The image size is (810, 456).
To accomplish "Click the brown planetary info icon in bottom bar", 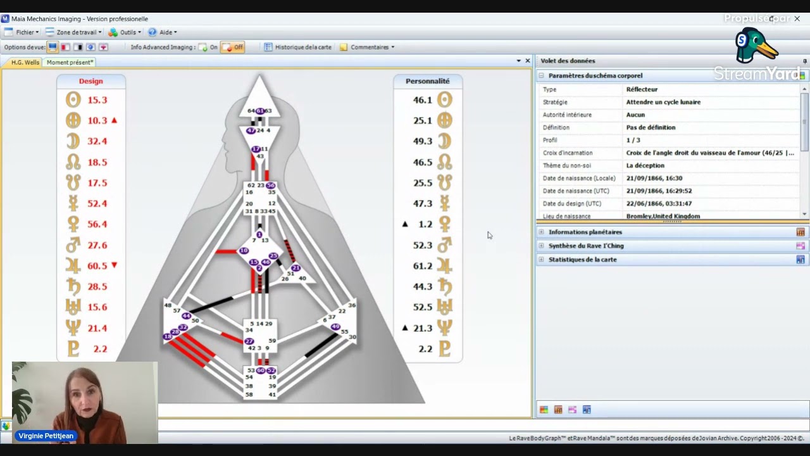I will [558, 410].
